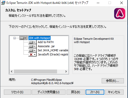Open JavaSoft (Oracle) registry feature dropdown
Screen dimensions: 128x98
[33, 54]
